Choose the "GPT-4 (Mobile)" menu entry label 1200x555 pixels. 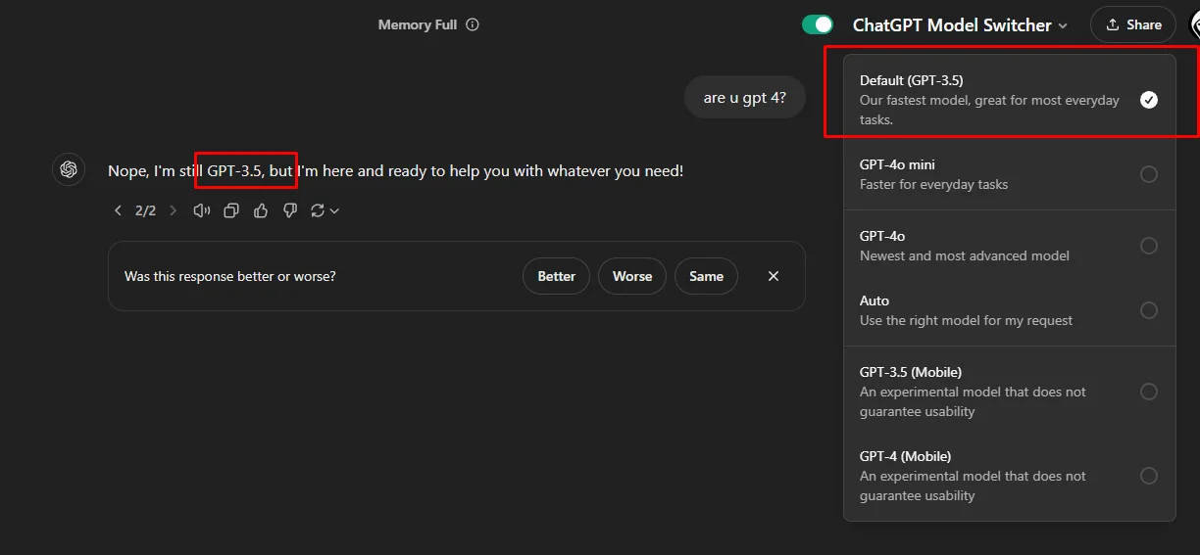pyautogui.click(x=906, y=456)
